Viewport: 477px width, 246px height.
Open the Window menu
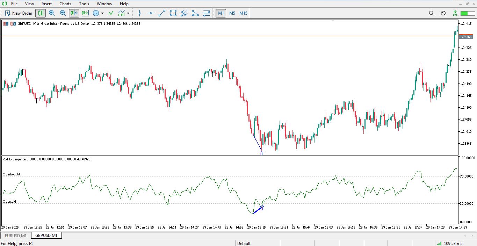pyautogui.click(x=104, y=4)
